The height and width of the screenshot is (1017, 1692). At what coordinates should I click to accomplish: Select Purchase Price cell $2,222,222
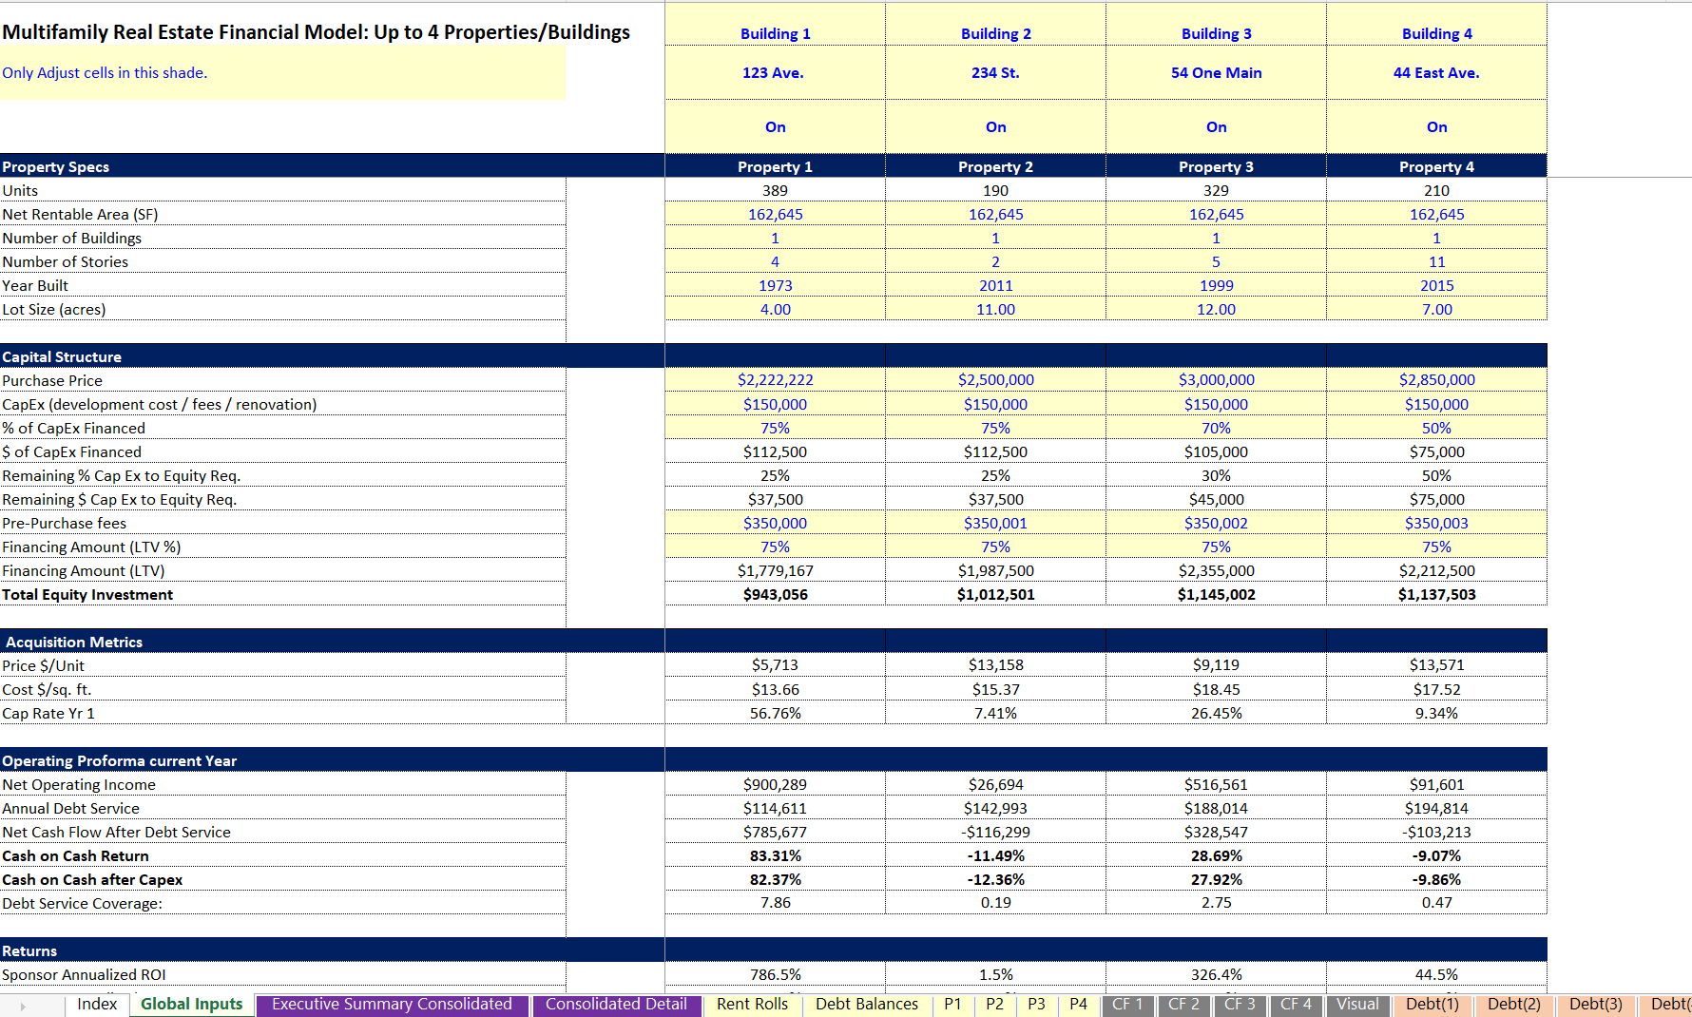click(x=775, y=380)
